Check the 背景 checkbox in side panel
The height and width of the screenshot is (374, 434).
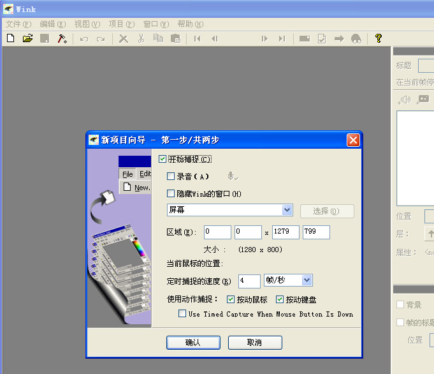(x=400, y=304)
